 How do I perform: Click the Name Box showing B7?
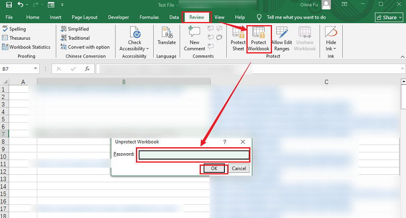(17, 69)
